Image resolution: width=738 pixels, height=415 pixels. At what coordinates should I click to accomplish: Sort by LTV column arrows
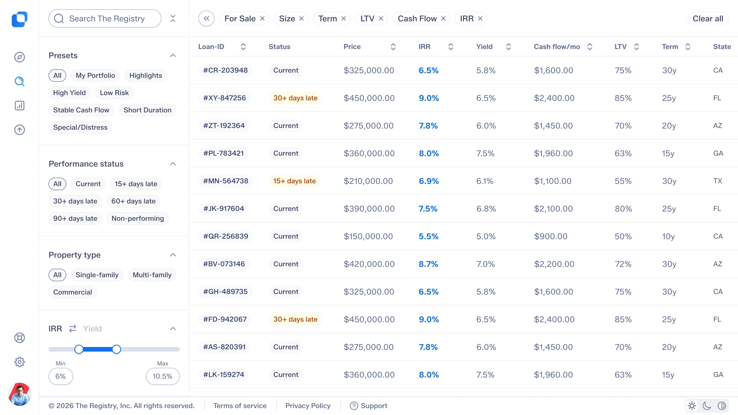[637, 47]
